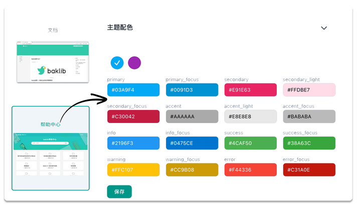
Task: Open the accent #AAAAAA swatch
Action: (x=192, y=116)
